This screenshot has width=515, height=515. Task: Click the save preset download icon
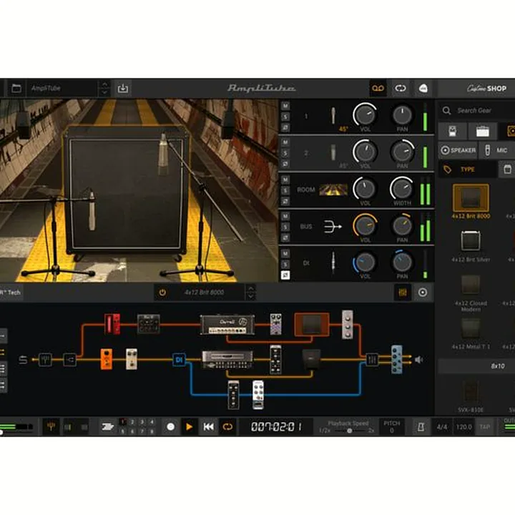point(123,88)
